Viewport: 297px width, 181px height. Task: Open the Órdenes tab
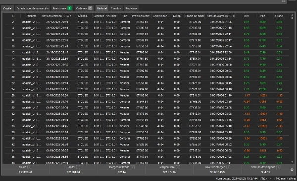point(84,8)
